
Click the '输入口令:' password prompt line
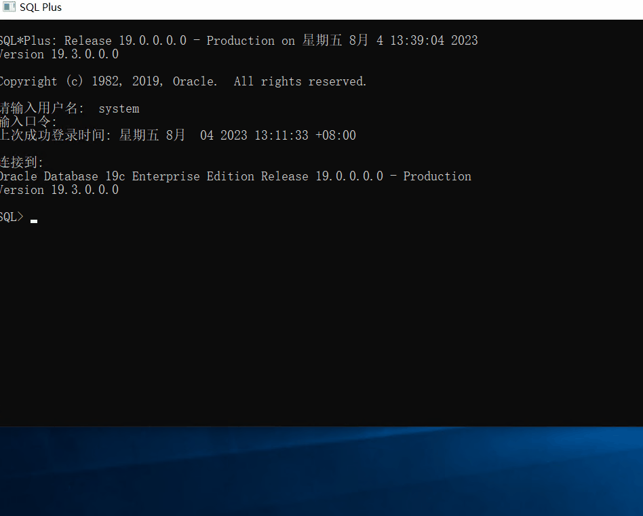coord(28,122)
